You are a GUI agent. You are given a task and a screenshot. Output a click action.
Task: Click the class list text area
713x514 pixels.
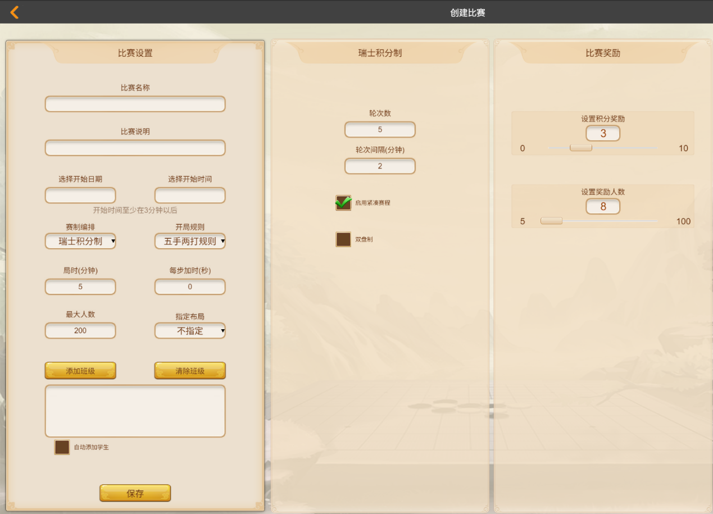click(x=135, y=411)
